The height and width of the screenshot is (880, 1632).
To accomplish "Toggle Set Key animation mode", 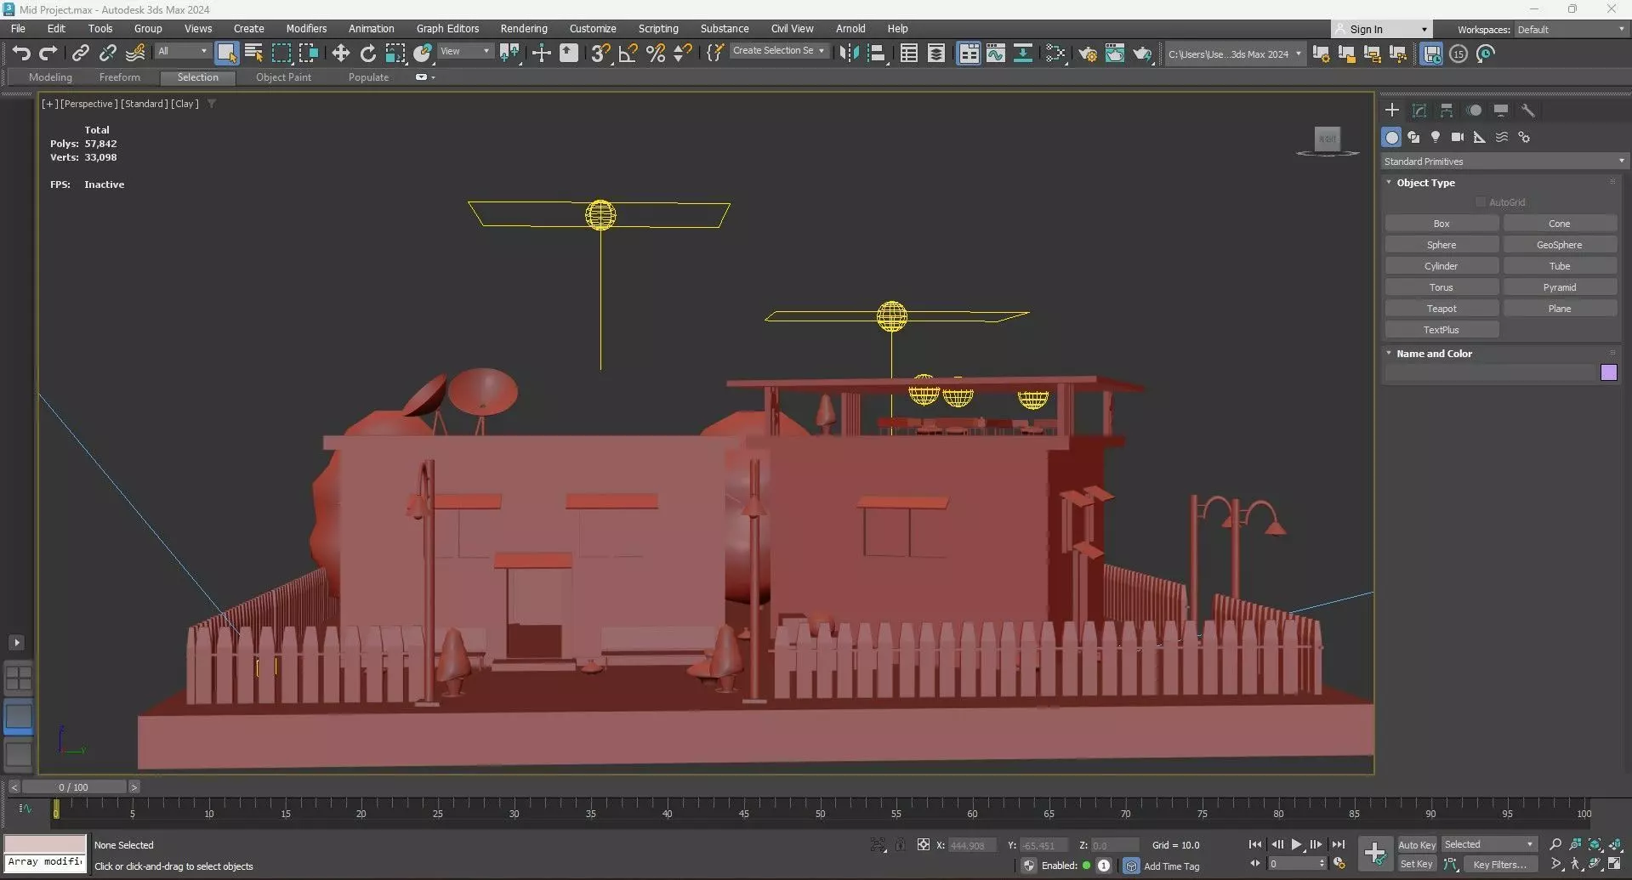I will 1417,864.
